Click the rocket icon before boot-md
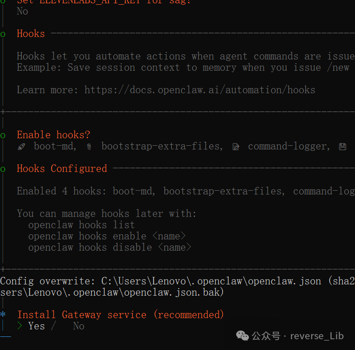This screenshot has height=350, width=355. [22, 147]
